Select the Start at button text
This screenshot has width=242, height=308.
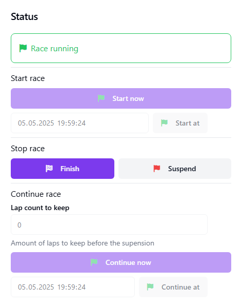click(x=188, y=123)
